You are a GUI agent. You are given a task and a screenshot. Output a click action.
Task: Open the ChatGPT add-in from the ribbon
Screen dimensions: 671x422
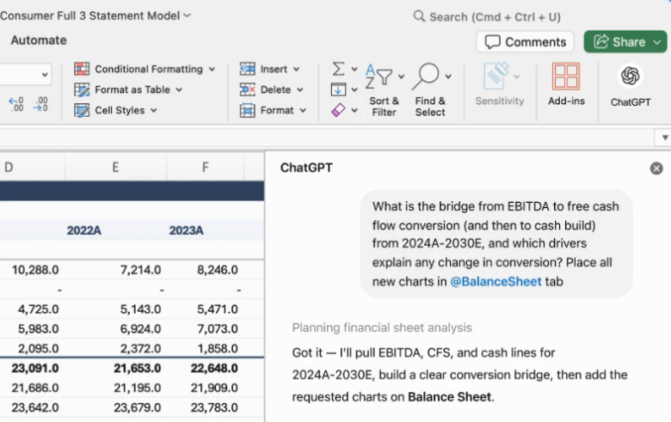point(630,85)
